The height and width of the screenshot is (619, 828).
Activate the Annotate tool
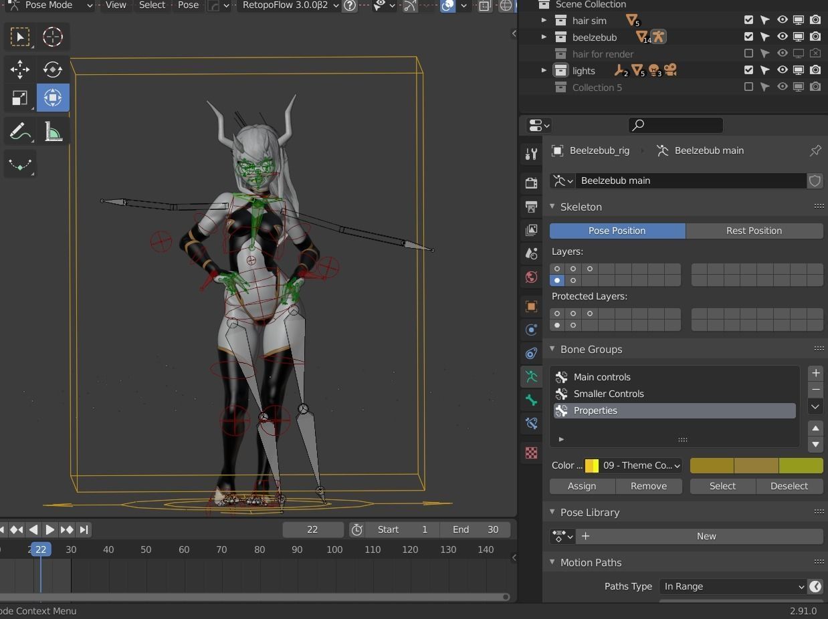[20, 131]
